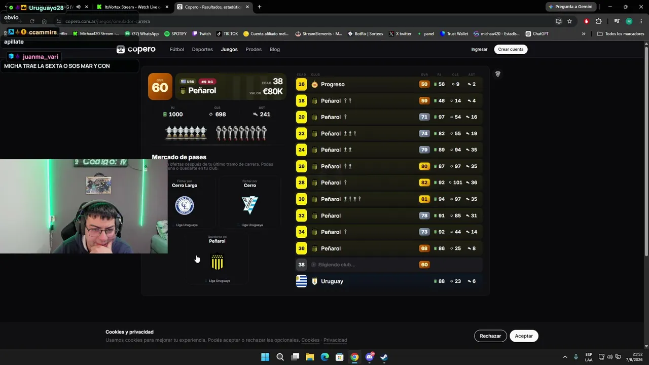Select the Peñarol row at age 36
The height and width of the screenshot is (365, 649).
click(388, 248)
